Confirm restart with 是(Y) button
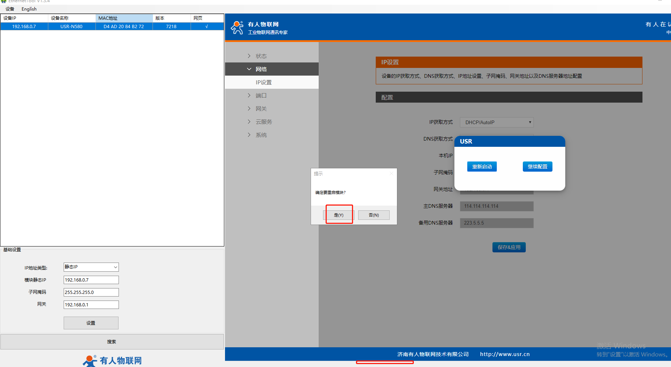The width and height of the screenshot is (671, 367). [x=339, y=215]
